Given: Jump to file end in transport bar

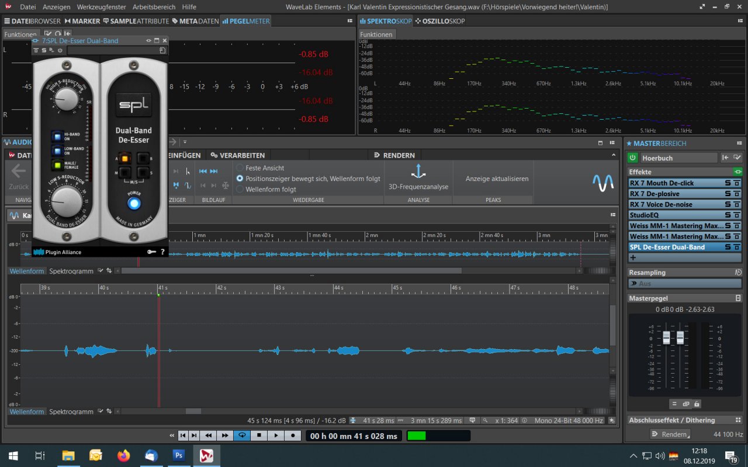Looking at the screenshot, I should click(x=194, y=435).
